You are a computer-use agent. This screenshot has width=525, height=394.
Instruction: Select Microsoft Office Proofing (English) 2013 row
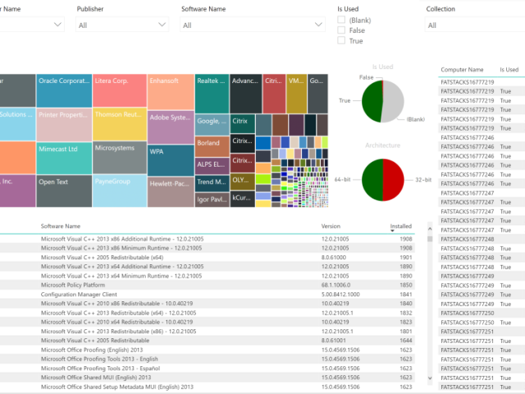tap(208, 350)
